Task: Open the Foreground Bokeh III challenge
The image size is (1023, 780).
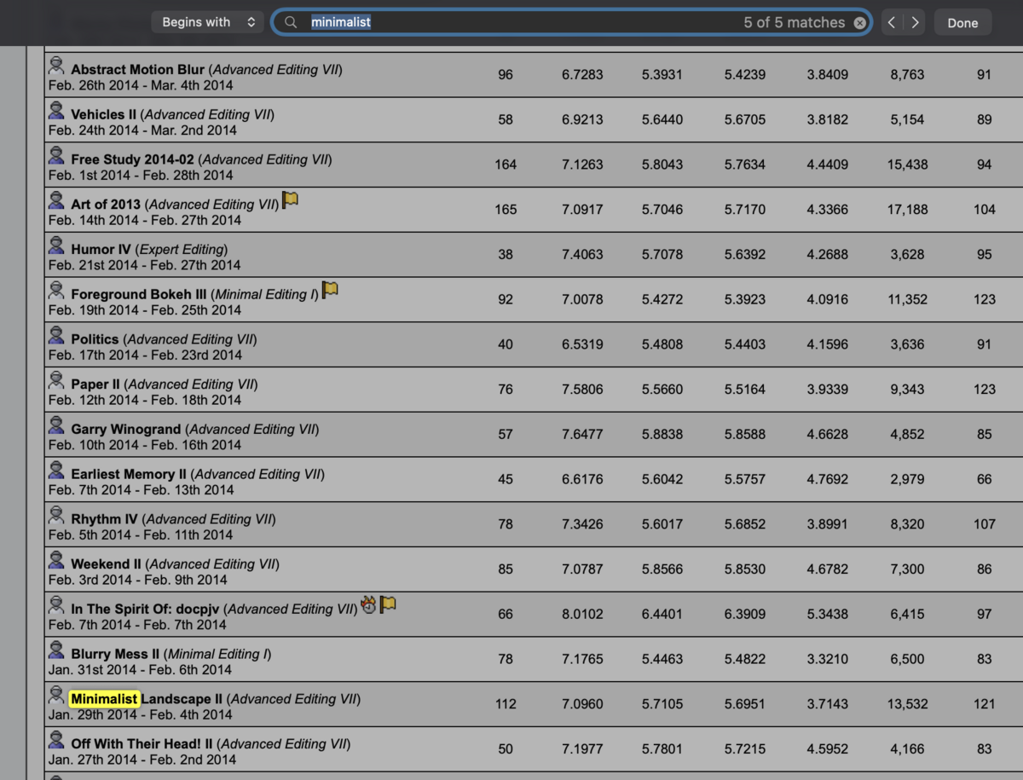Action: [x=139, y=295]
